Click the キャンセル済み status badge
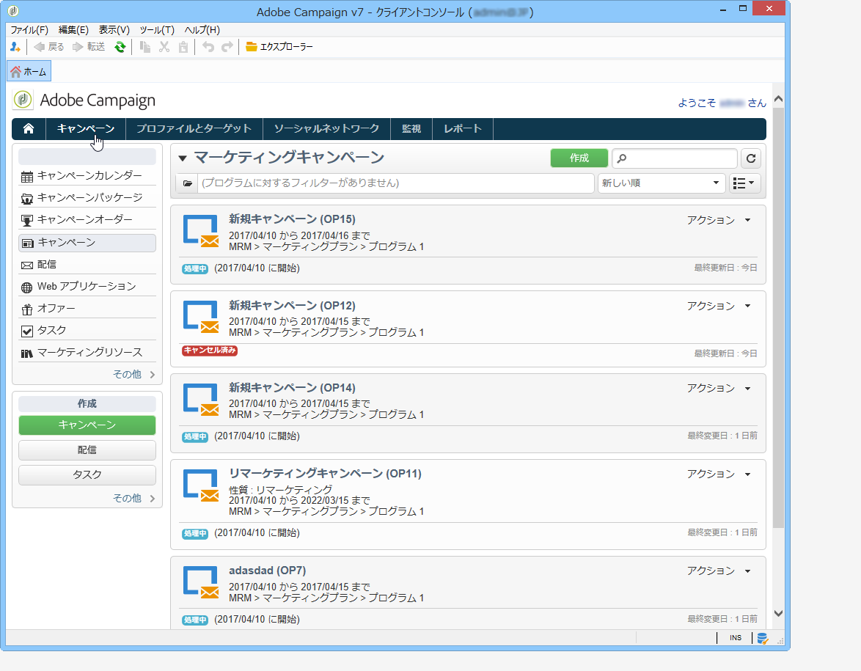Screen dimensions: 861x671 [210, 351]
